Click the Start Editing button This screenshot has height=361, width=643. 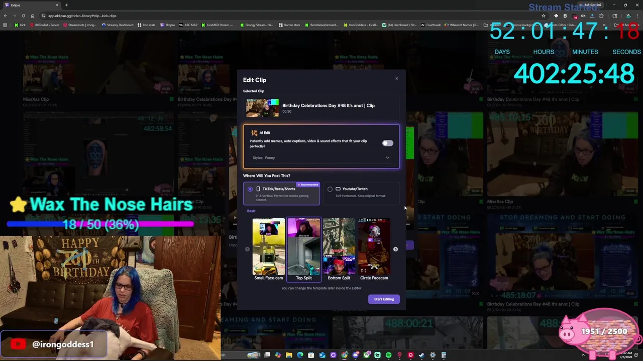click(x=384, y=299)
